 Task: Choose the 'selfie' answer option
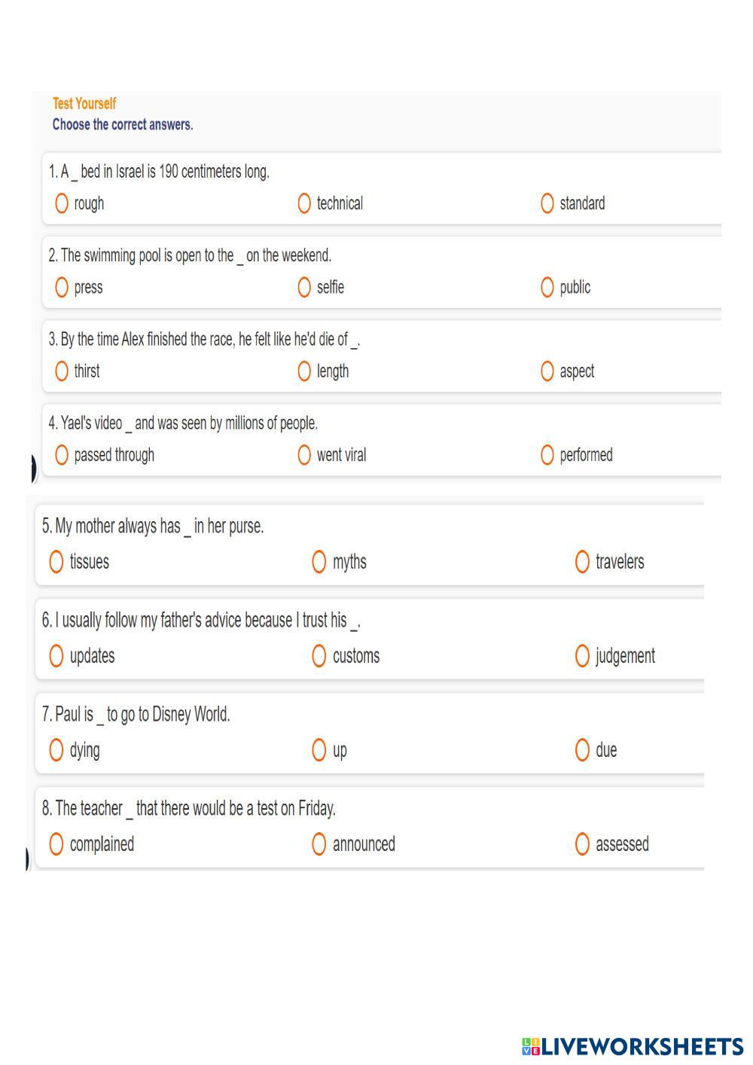tap(304, 287)
